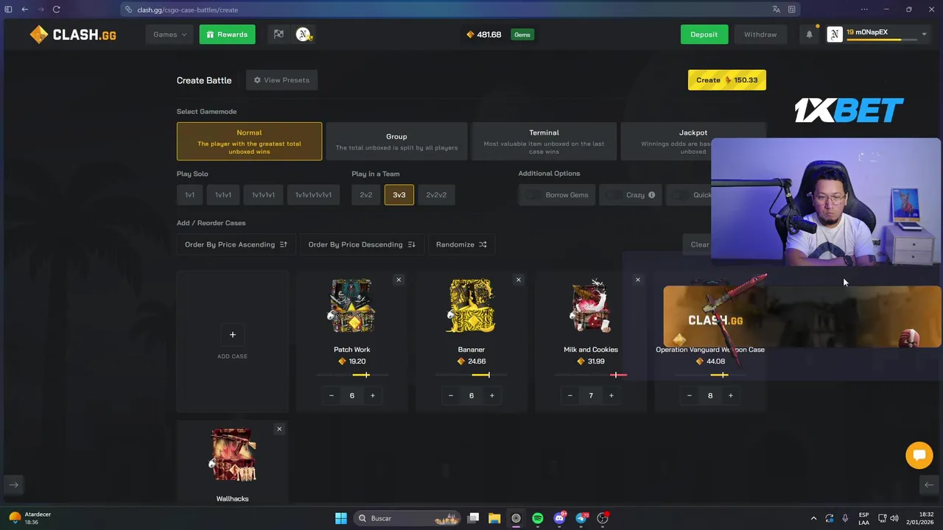Decrease Bananer case quantity
This screenshot has height=530, width=943.
click(451, 395)
